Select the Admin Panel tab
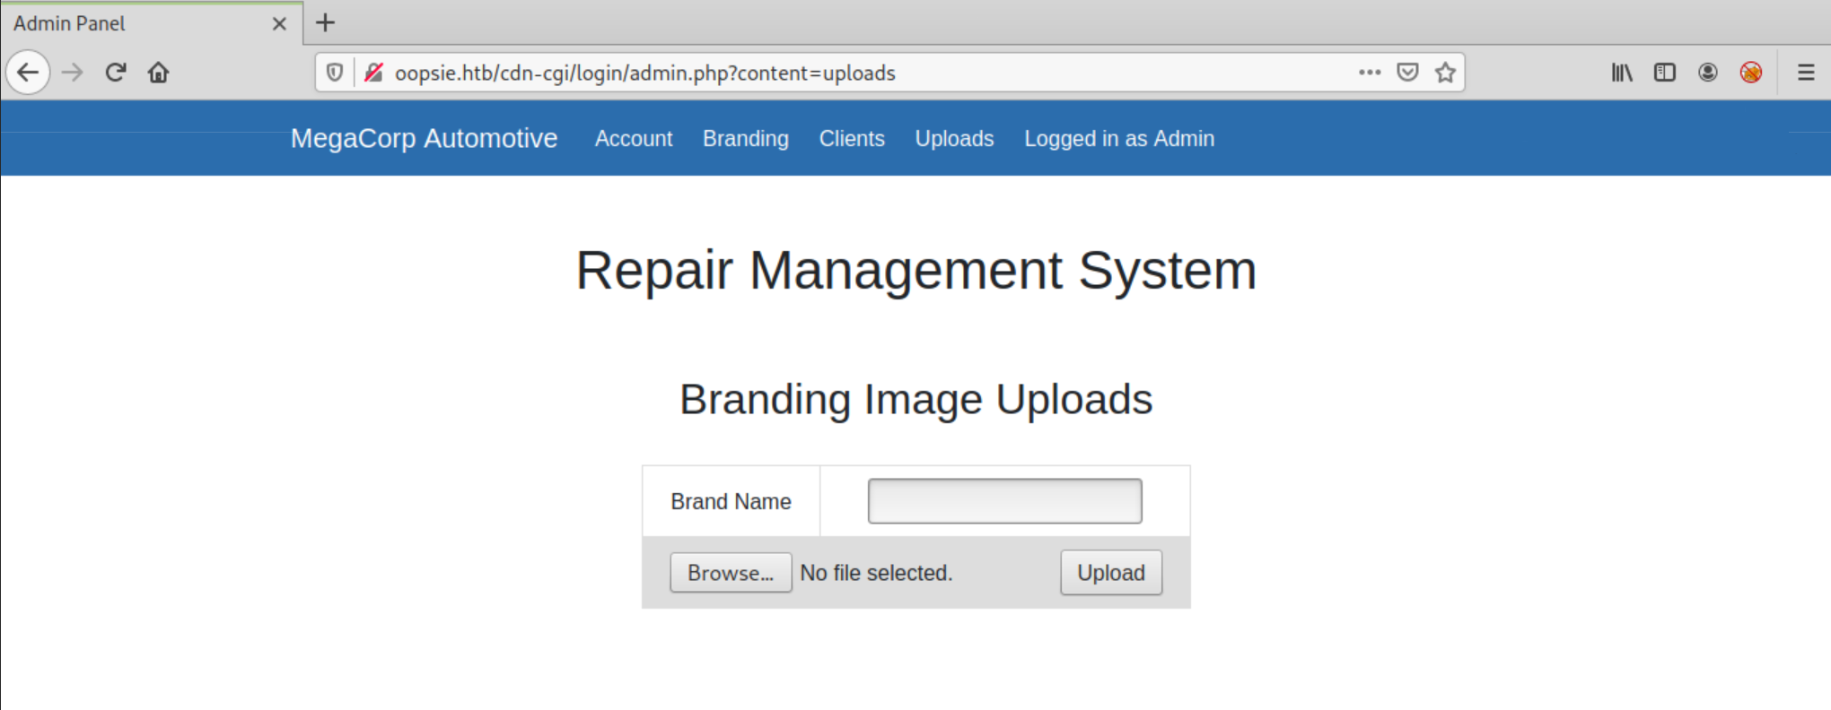 click(135, 23)
